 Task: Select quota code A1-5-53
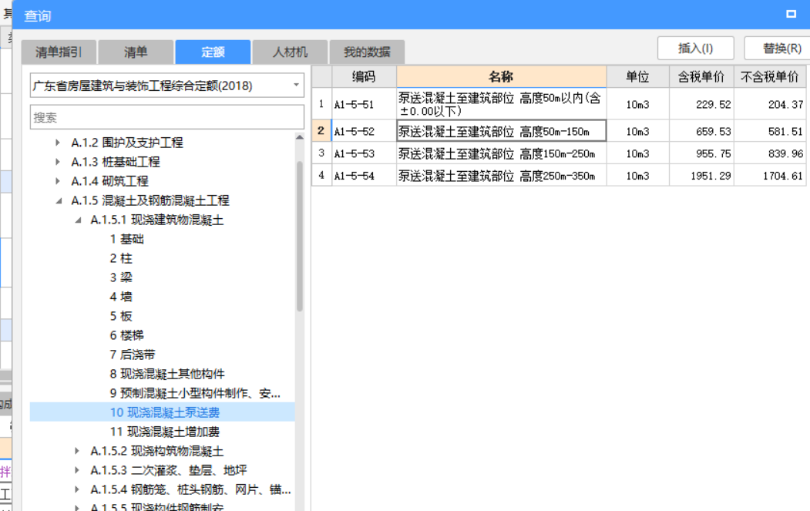364,153
